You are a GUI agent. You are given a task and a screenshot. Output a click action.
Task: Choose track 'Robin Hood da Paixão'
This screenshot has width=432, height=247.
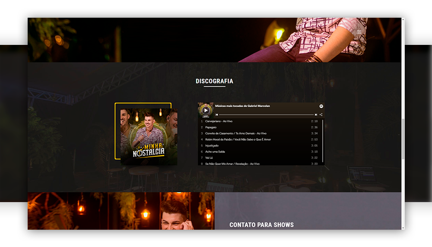[x=238, y=139]
